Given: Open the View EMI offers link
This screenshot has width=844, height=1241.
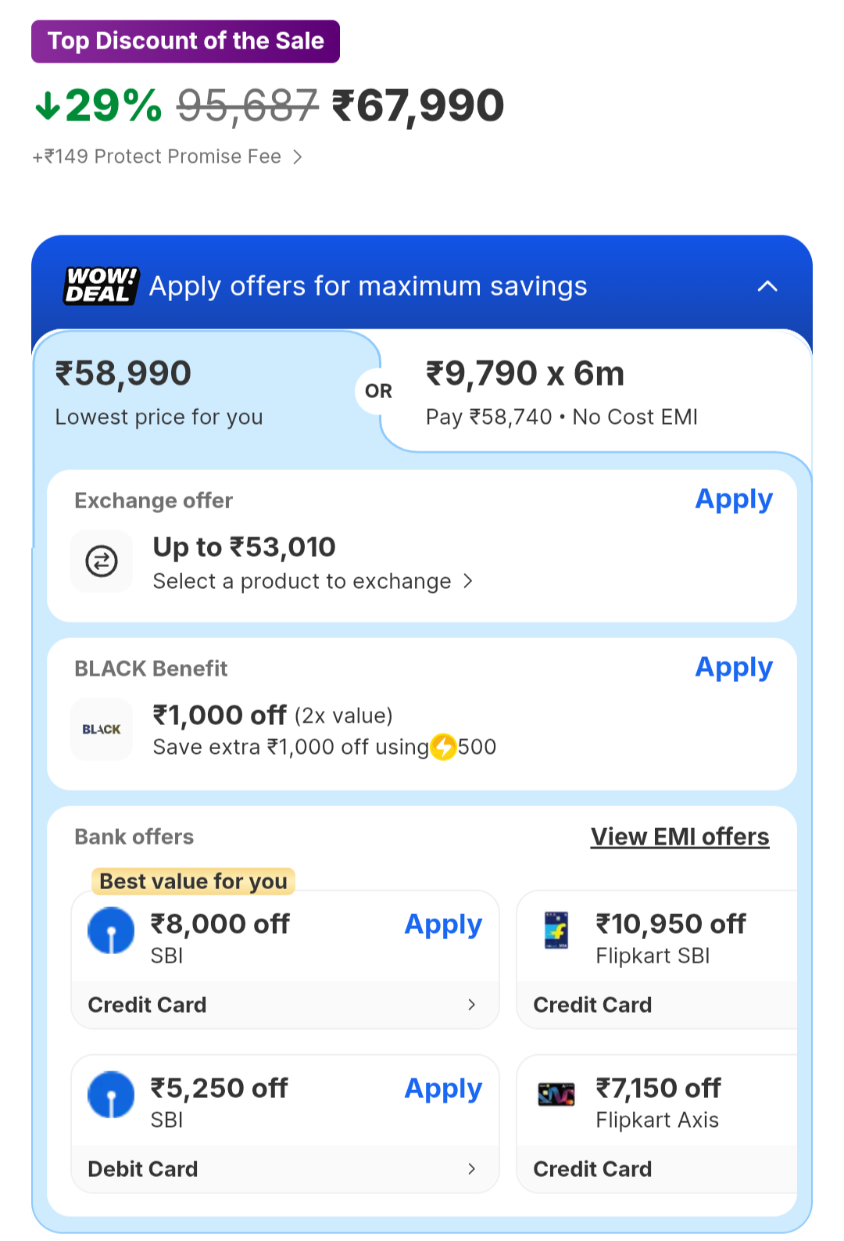Looking at the screenshot, I should [x=680, y=837].
